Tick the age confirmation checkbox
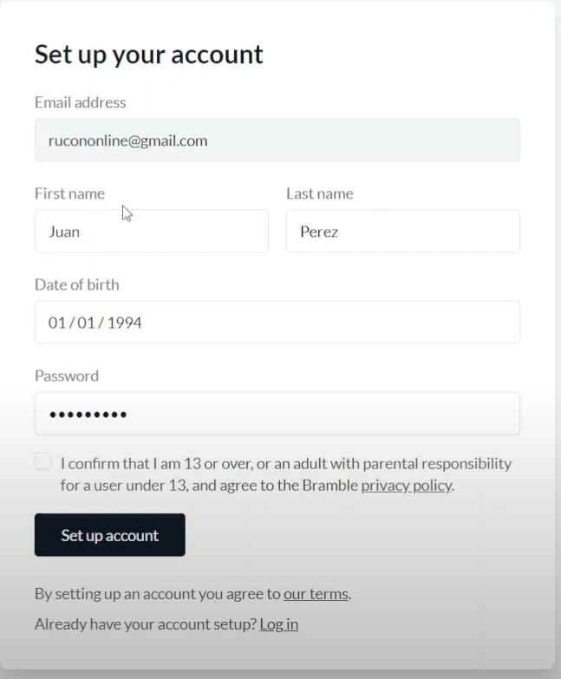561x679 pixels. click(43, 461)
